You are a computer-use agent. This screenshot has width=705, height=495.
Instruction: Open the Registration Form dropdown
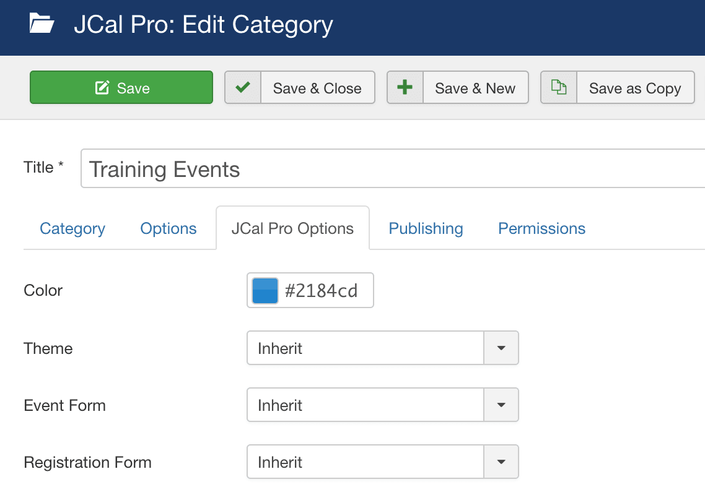(x=383, y=462)
